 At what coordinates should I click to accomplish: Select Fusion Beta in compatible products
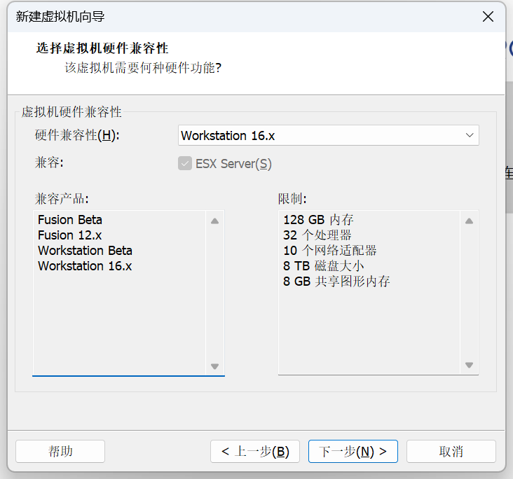70,220
